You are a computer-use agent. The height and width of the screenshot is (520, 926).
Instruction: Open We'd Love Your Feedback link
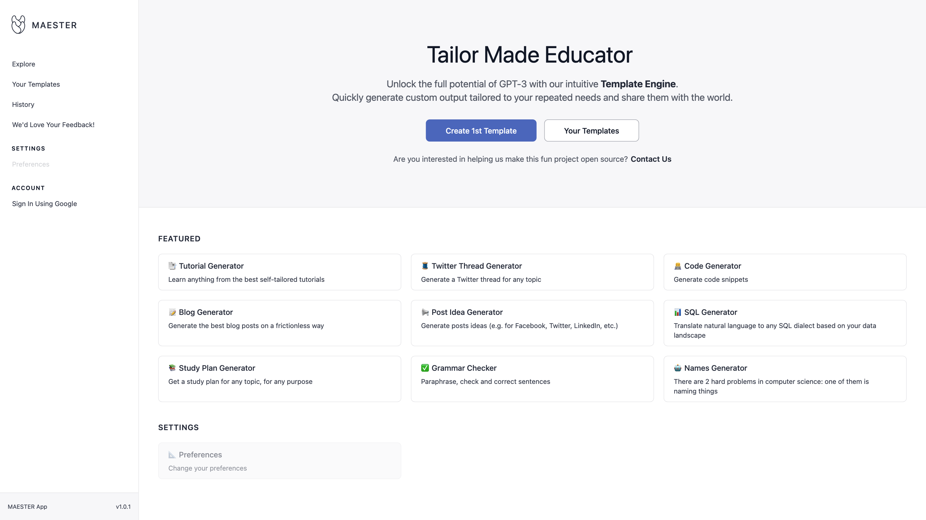coord(53,125)
